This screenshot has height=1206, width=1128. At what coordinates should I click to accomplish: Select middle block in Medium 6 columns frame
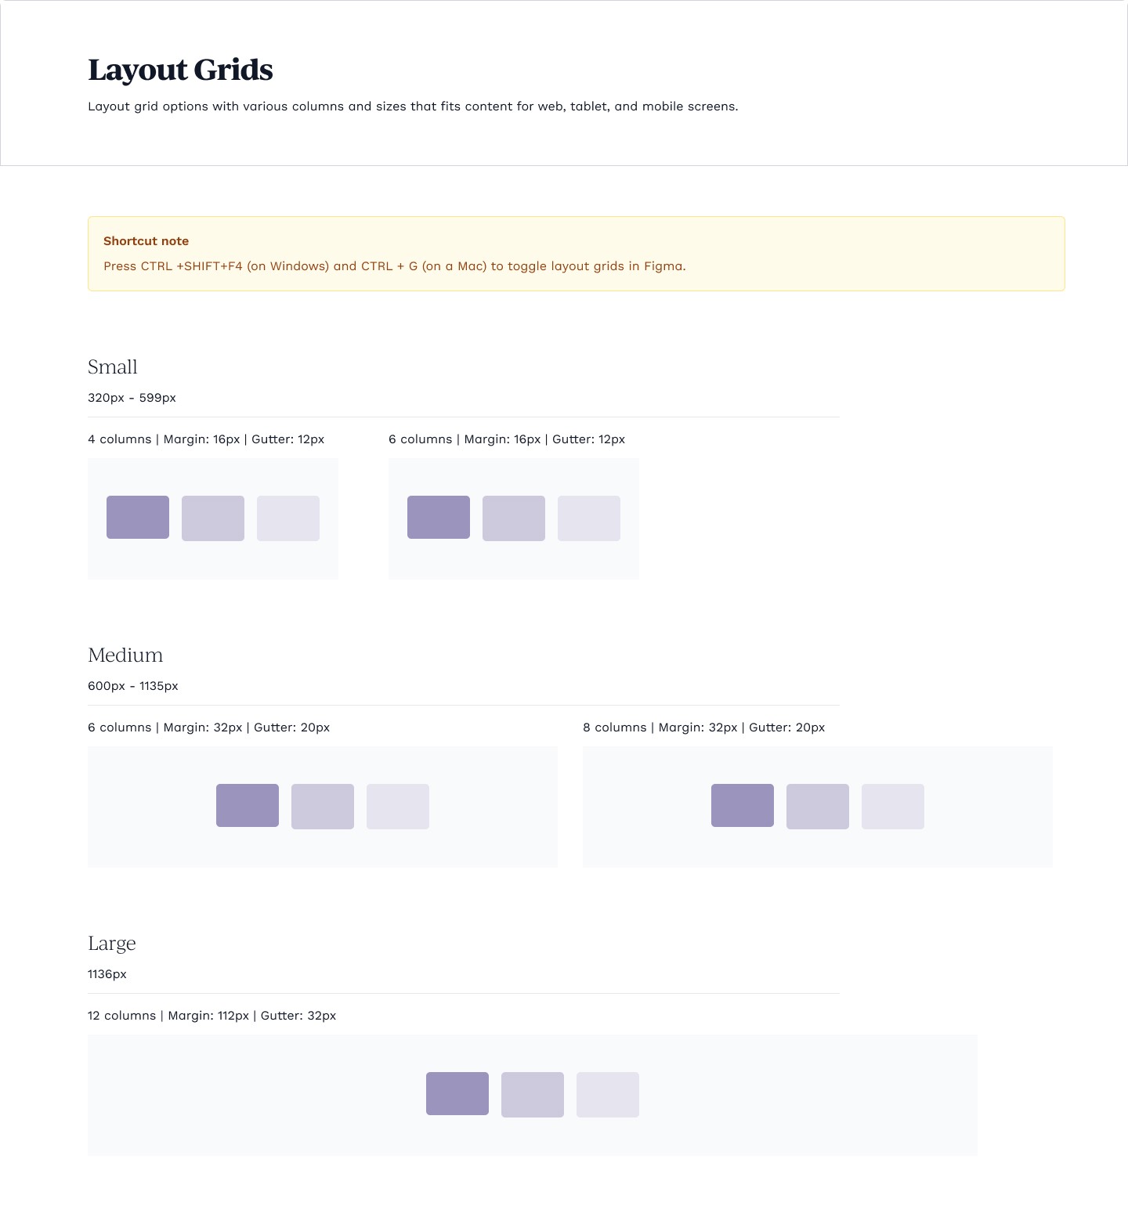(x=323, y=807)
